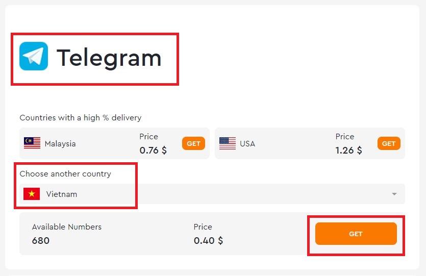Click the large orange GET button for Vietnam
The height and width of the screenshot is (276, 426).
point(356,234)
